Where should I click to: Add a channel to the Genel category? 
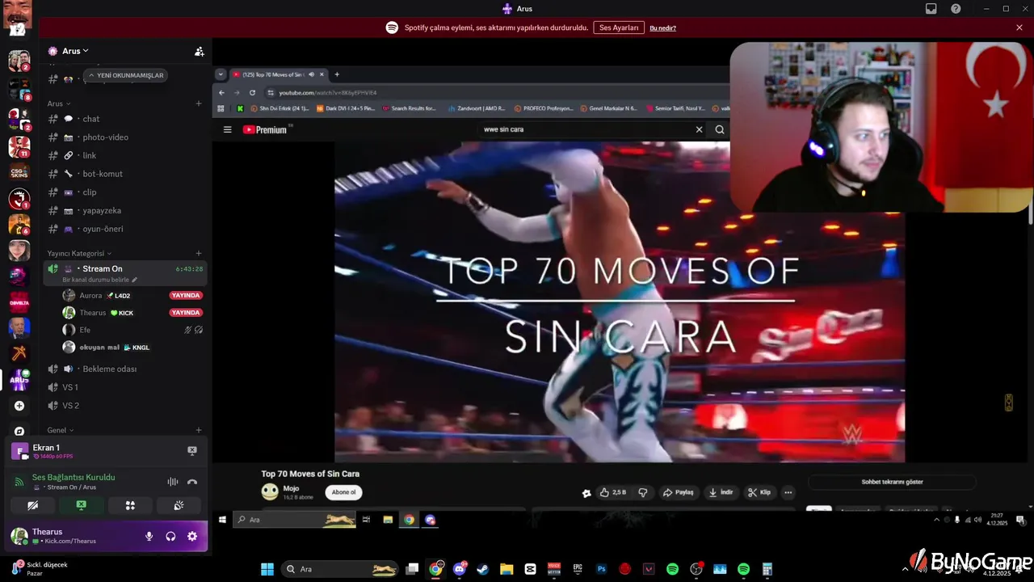[199, 430]
